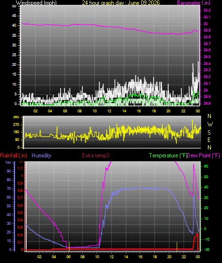Click the "Humidity" legend label
This screenshot has height=263, width=222.
[41, 155]
